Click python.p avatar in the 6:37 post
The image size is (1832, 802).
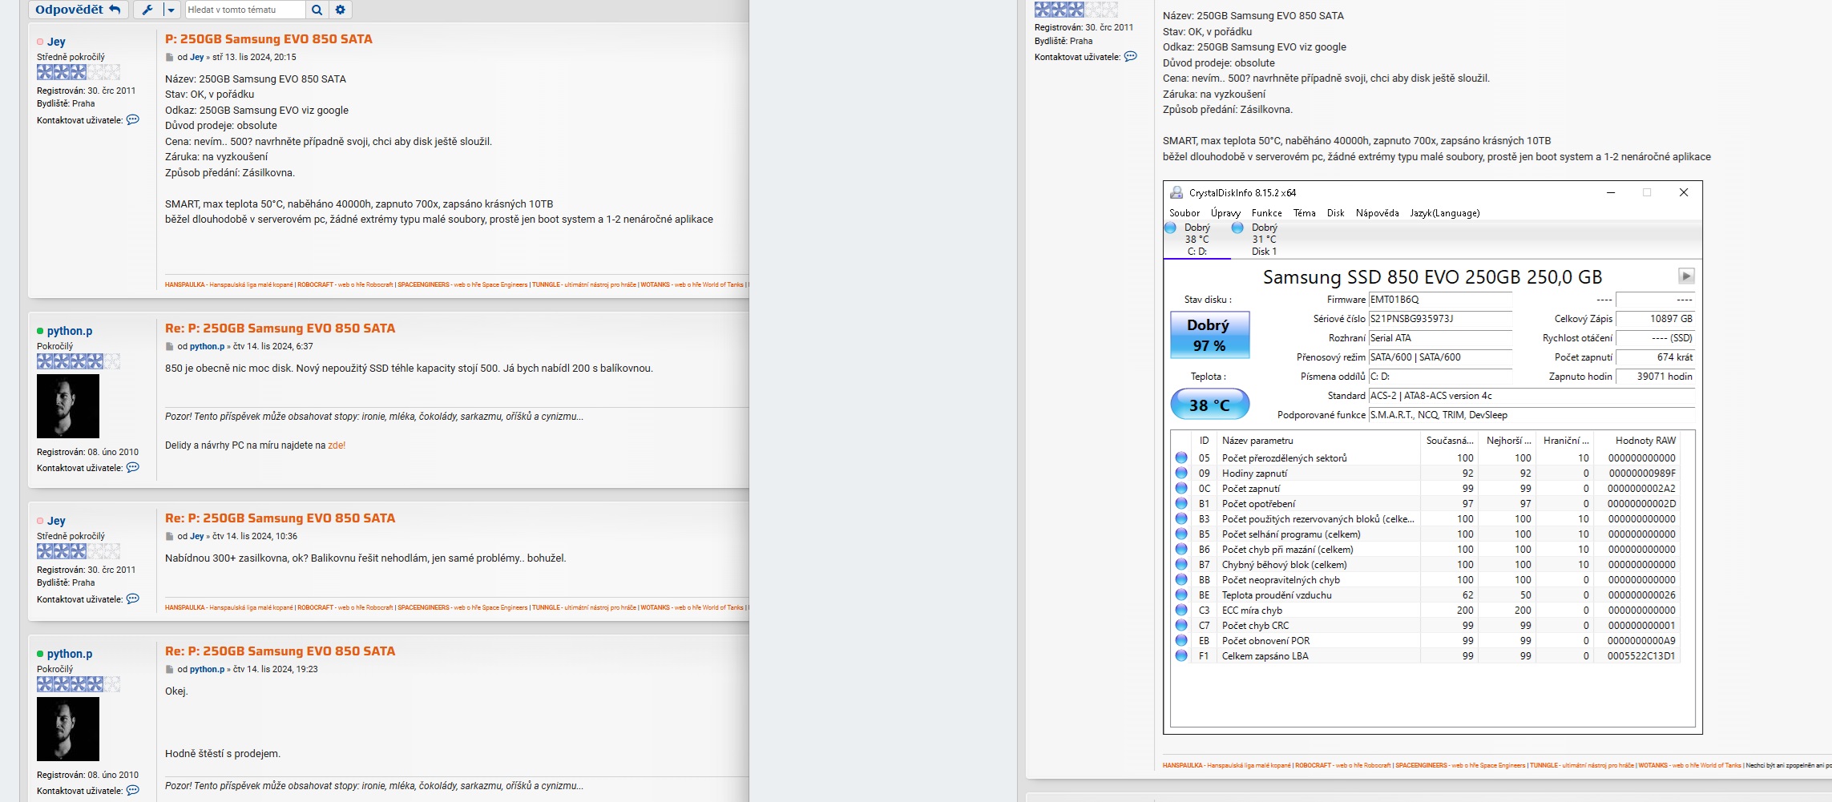[68, 406]
